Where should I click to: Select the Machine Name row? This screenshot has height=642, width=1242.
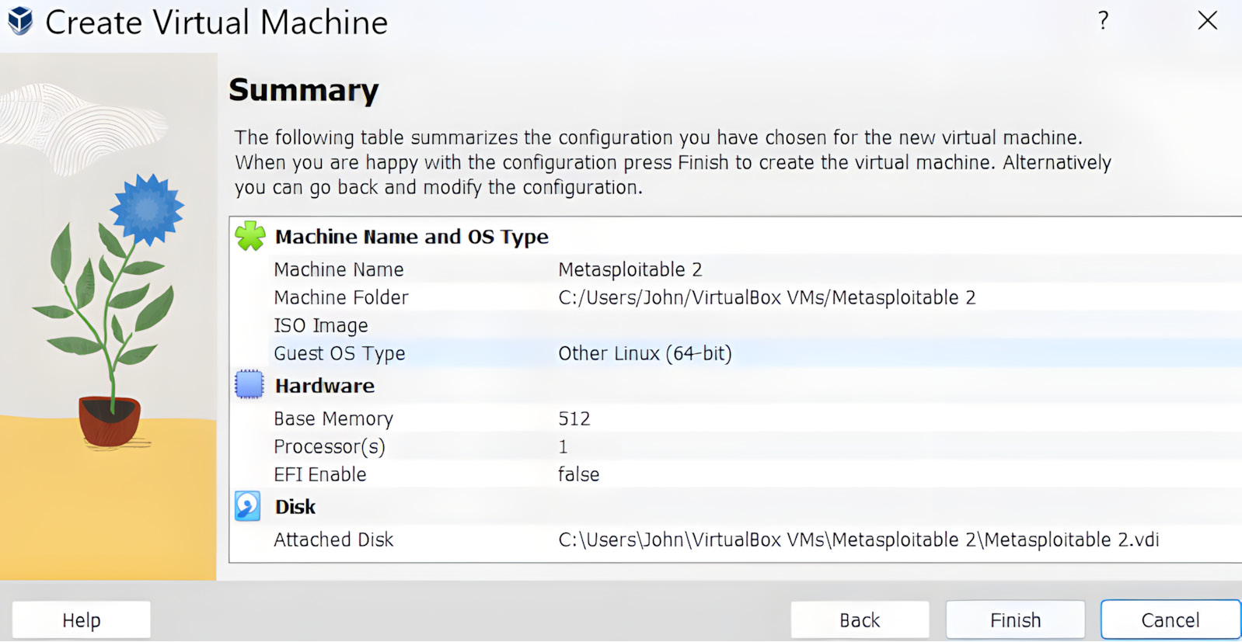tap(339, 269)
